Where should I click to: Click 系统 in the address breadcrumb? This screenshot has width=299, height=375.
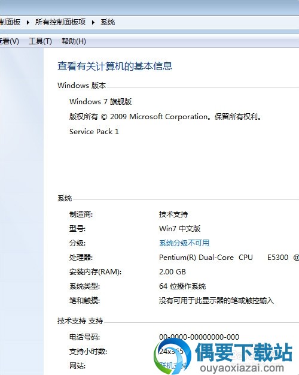pos(108,22)
